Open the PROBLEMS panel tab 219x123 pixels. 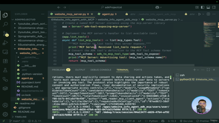click(61, 70)
